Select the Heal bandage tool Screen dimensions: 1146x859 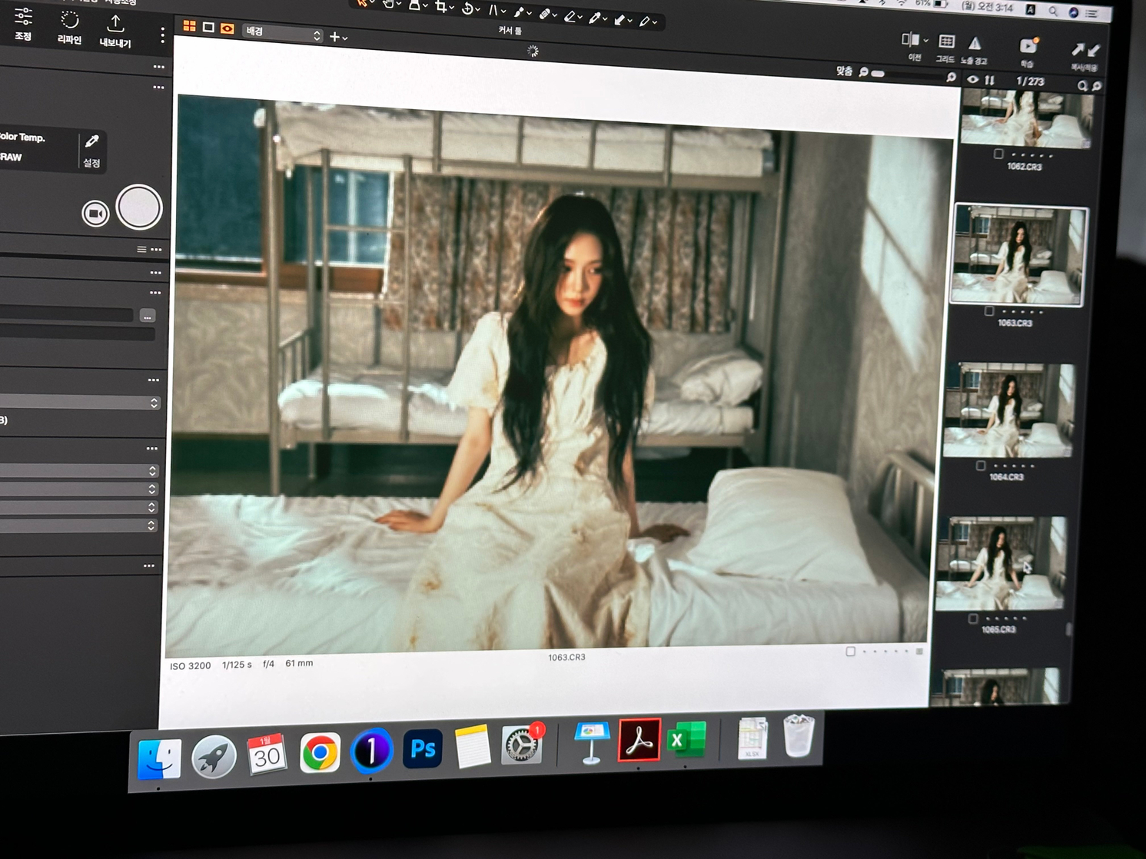pyautogui.click(x=544, y=13)
